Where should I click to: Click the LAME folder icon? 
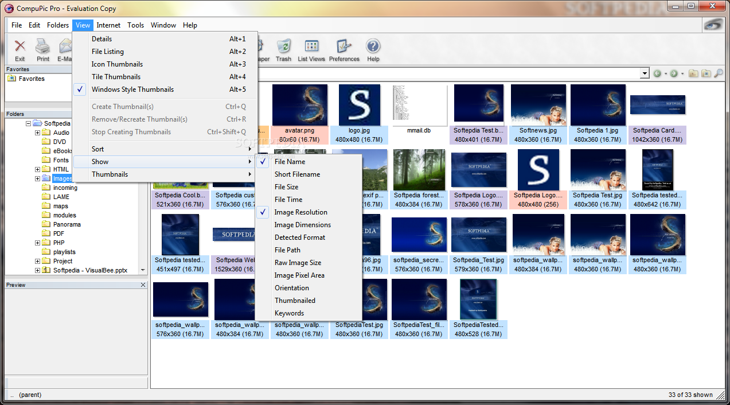[x=46, y=197]
